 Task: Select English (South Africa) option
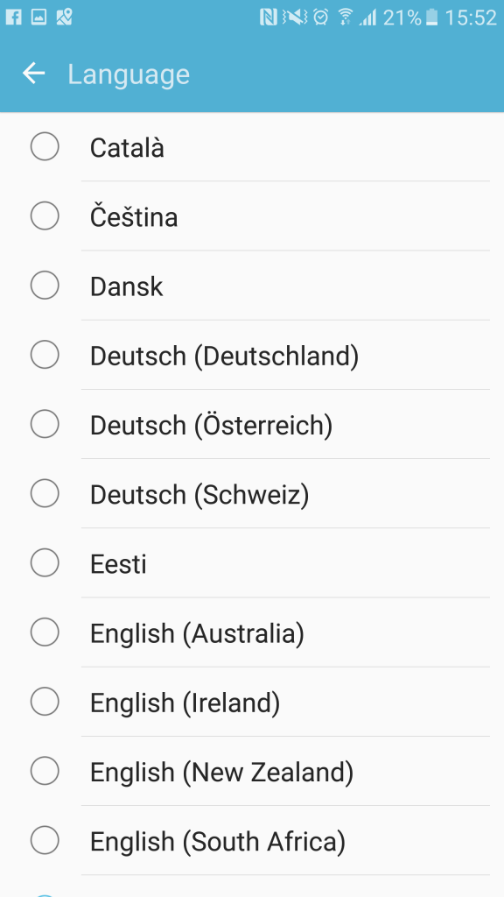[x=252, y=840]
